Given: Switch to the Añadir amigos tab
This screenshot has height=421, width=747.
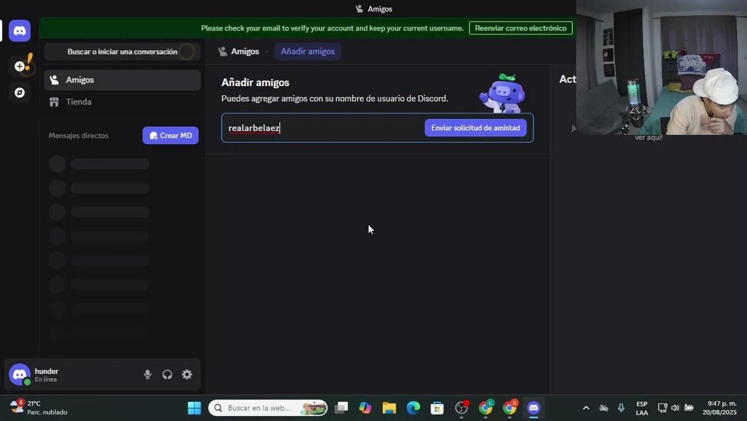Looking at the screenshot, I should pos(307,51).
